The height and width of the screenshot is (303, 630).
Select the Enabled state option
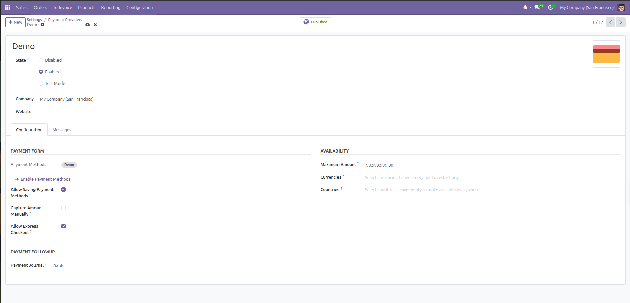[x=41, y=72]
